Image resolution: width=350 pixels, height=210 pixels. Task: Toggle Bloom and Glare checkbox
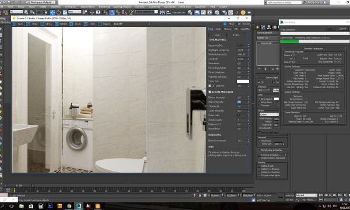(x=209, y=92)
